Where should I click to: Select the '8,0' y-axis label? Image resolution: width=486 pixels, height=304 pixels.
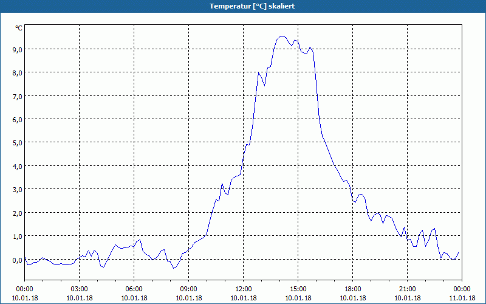pyautogui.click(x=18, y=73)
